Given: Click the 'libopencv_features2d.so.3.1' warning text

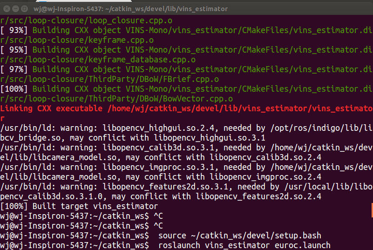Looking at the screenshot, I should pyautogui.click(x=165, y=187).
